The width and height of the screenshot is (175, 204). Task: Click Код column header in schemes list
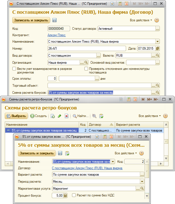pos(83,125)
